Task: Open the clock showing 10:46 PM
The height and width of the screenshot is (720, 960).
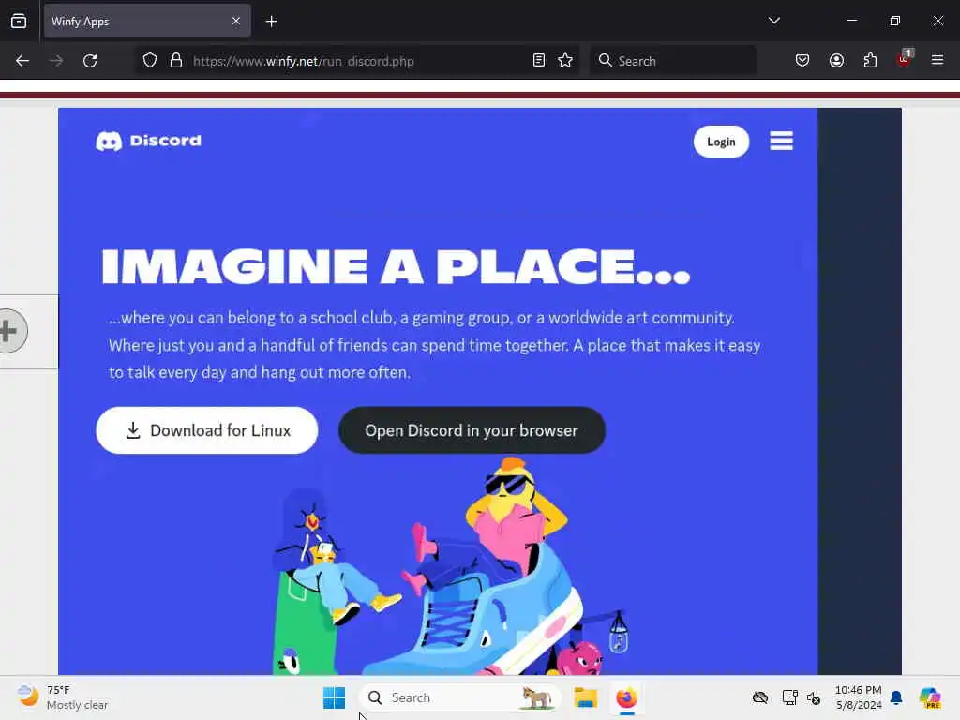Action: pyautogui.click(x=859, y=697)
